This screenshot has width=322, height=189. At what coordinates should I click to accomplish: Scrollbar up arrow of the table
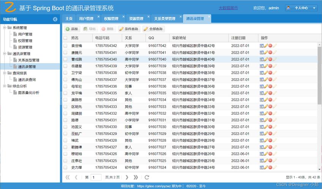319,44
